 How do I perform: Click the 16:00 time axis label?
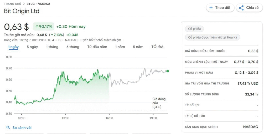(109, 118)
